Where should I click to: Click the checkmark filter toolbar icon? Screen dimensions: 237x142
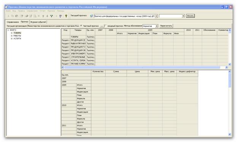pos(60,16)
